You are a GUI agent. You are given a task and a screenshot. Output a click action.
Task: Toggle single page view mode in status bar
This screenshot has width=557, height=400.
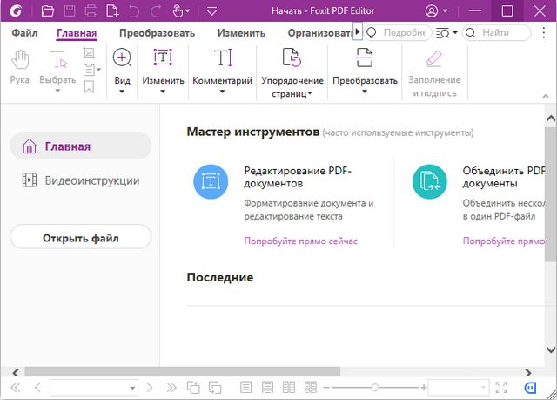point(245,387)
